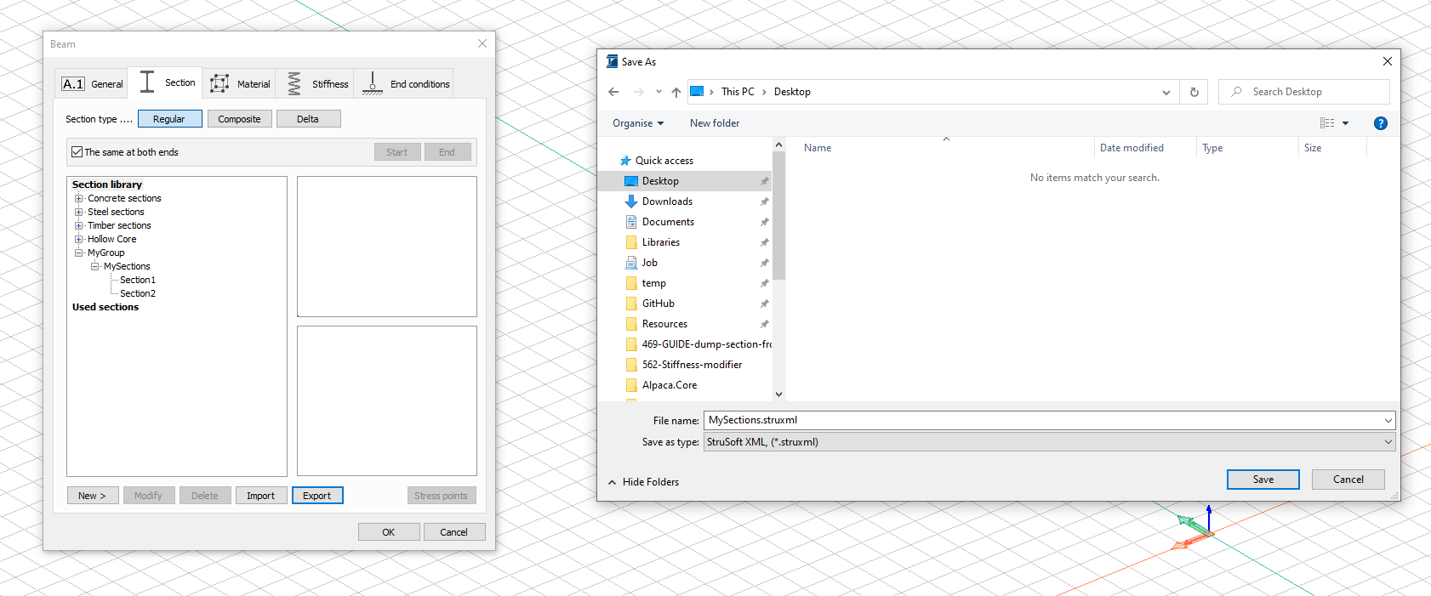Expand the Steel sections tree node
Viewport: 1431px width, 596px height.
pos(79,212)
